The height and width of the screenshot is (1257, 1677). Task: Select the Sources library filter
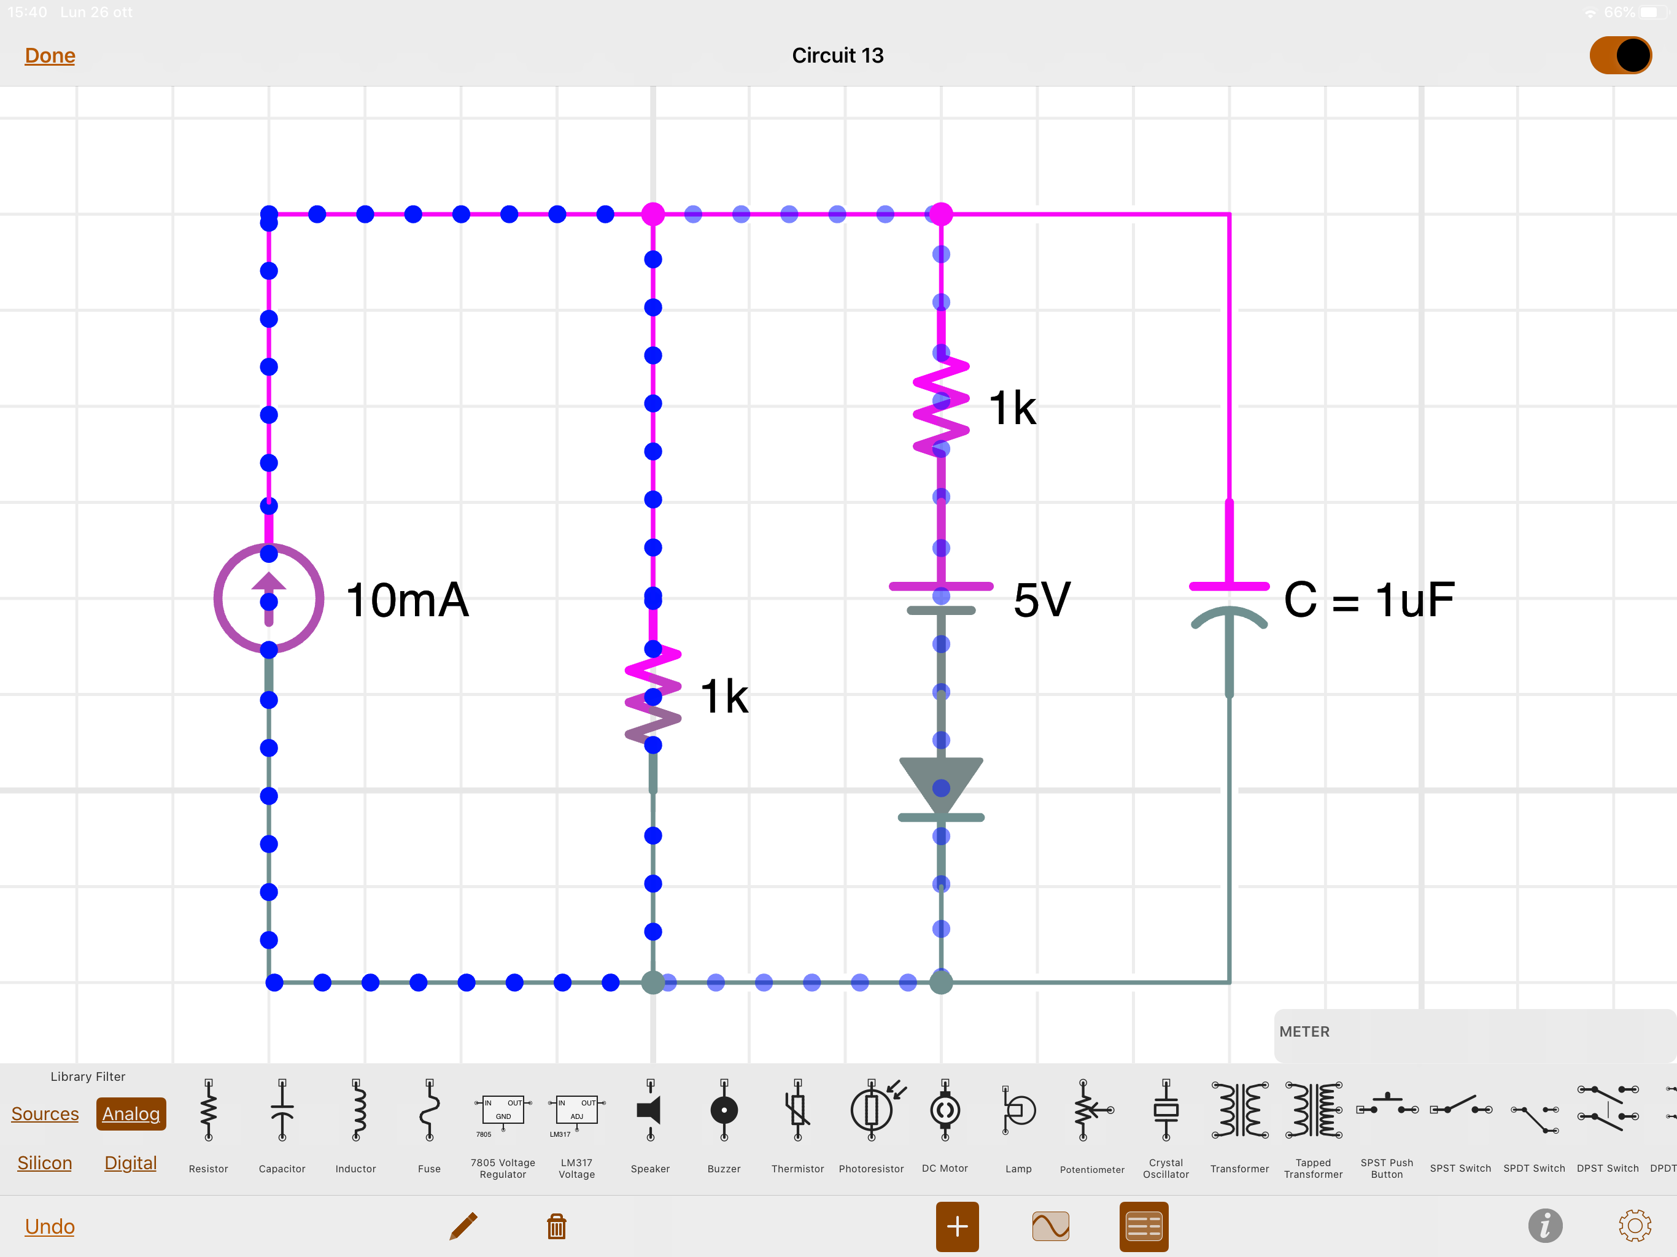(x=45, y=1114)
